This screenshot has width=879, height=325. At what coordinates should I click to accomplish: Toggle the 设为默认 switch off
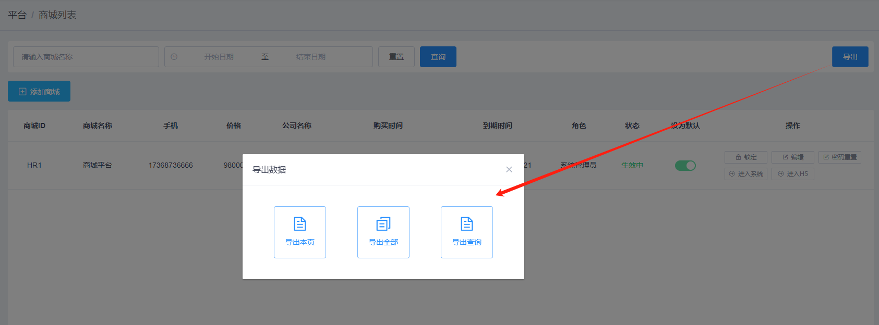(x=685, y=166)
